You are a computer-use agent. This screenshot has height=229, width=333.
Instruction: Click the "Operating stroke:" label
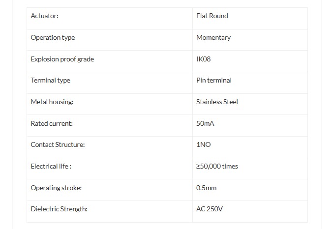pos(56,188)
